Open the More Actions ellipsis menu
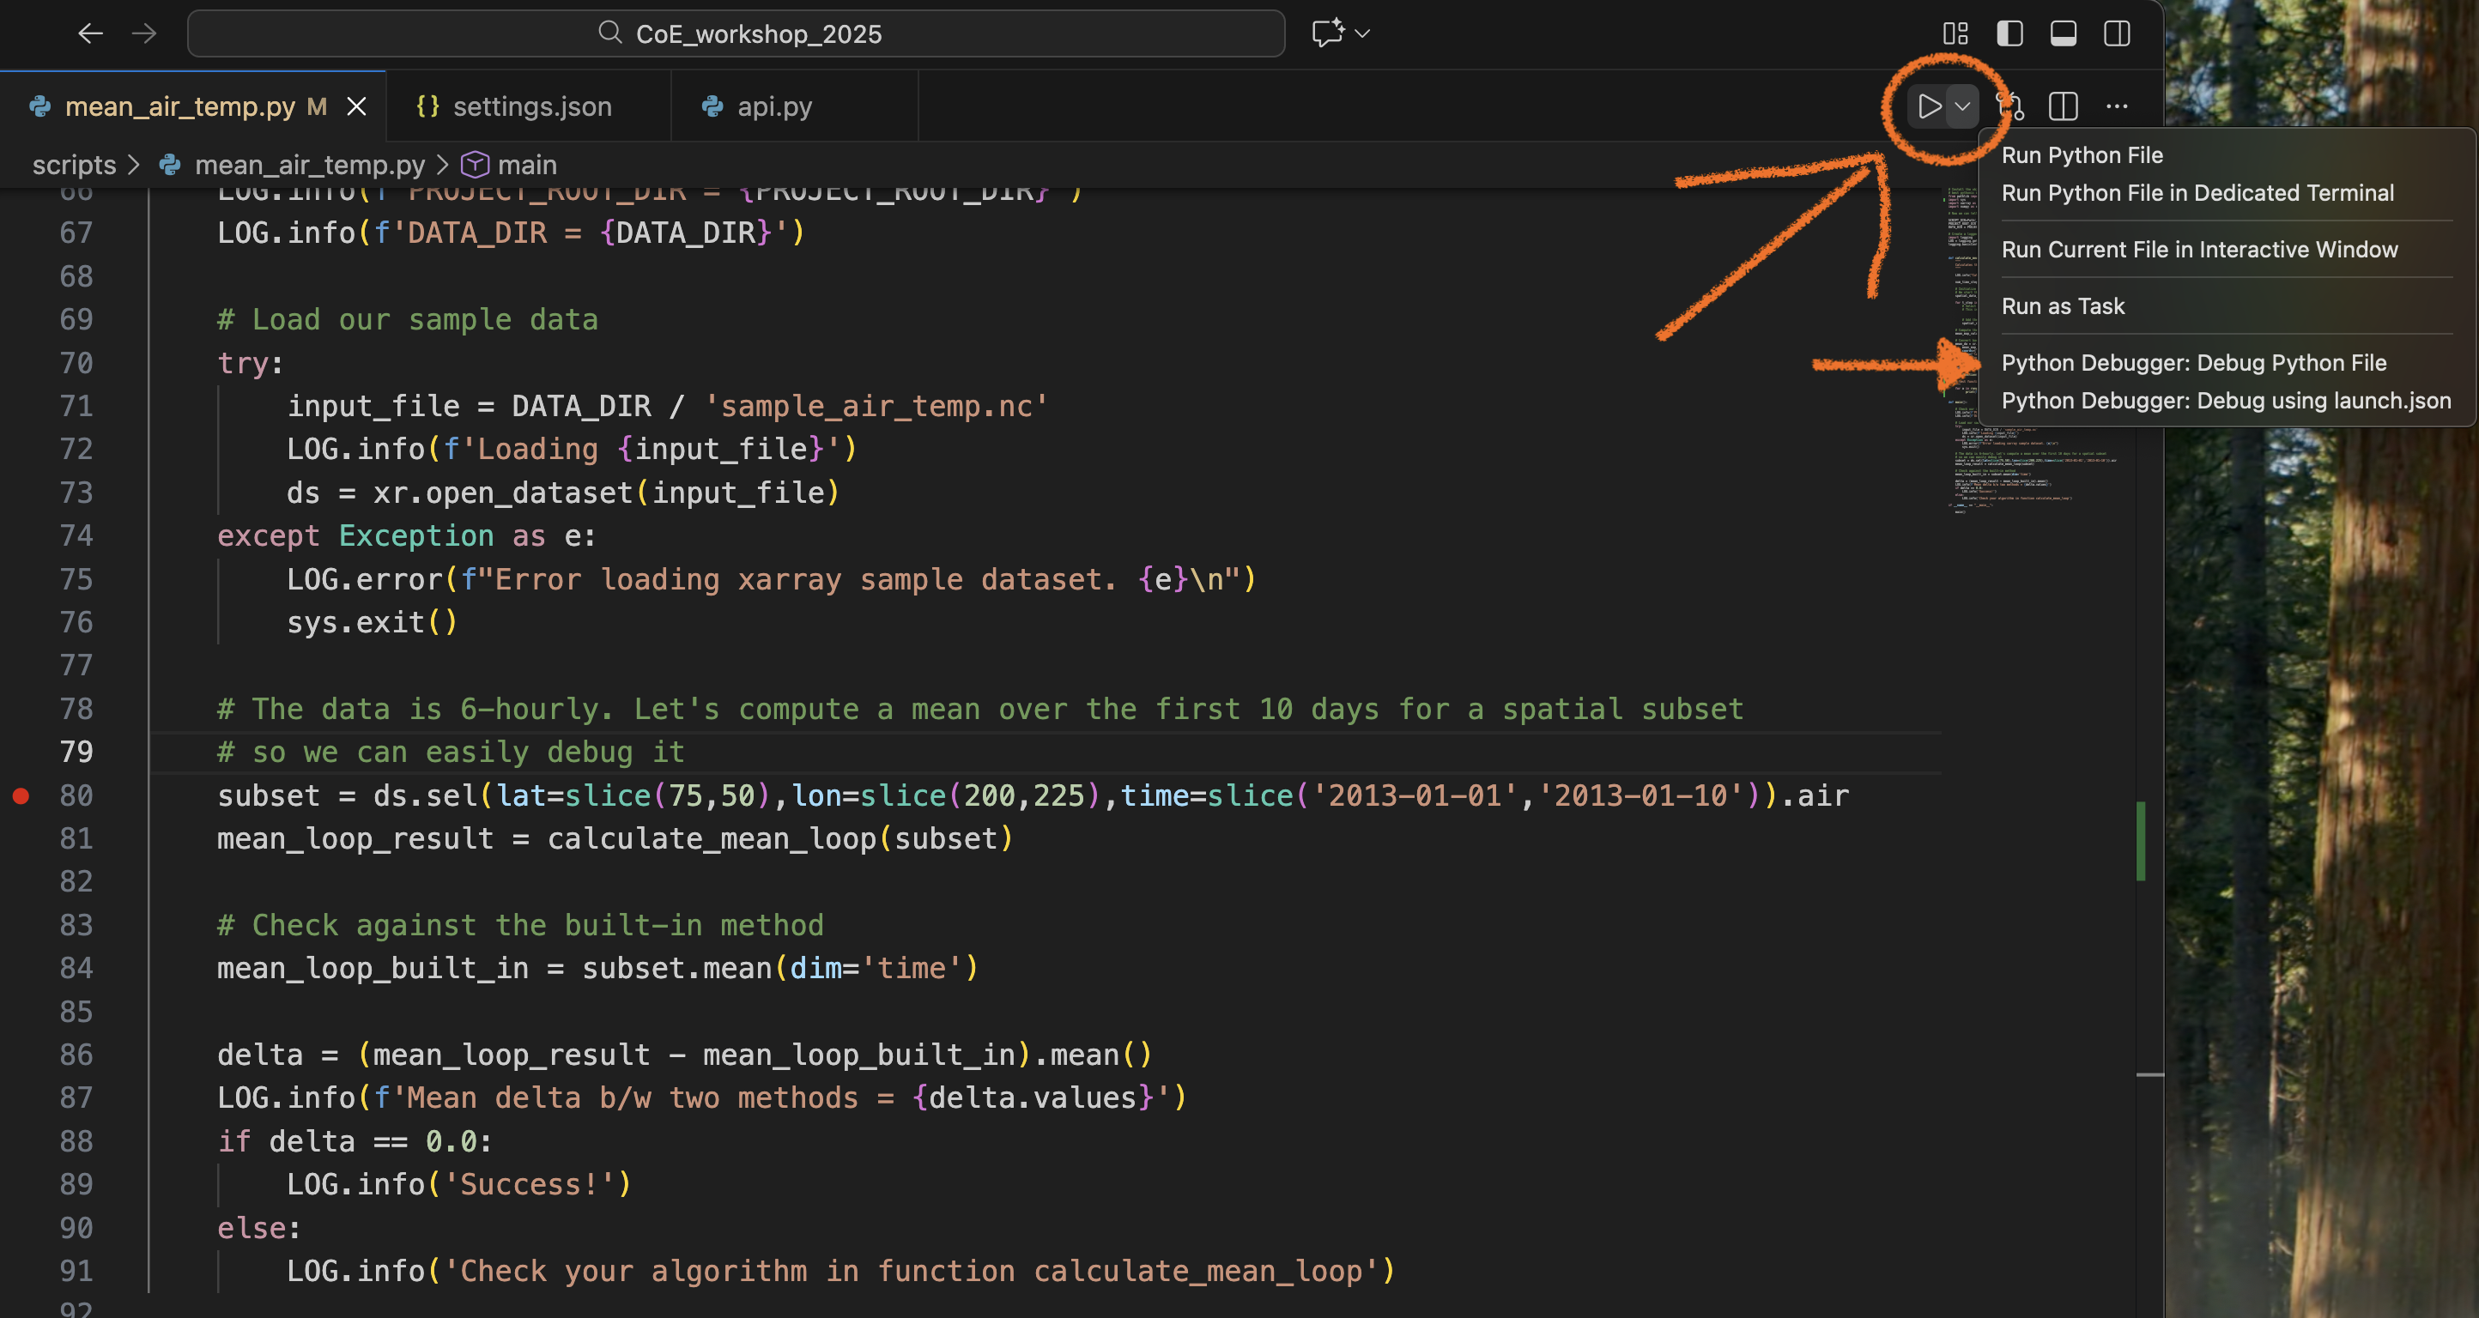2479x1318 pixels. point(2116,106)
